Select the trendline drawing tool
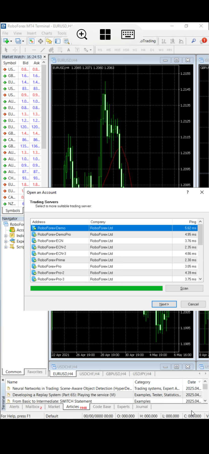 (43, 50)
